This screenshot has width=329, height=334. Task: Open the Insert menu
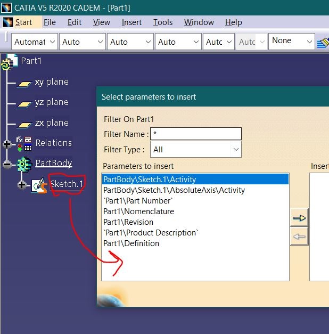click(x=131, y=22)
